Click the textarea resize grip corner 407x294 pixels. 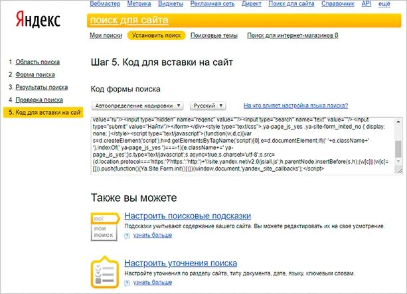(398, 170)
